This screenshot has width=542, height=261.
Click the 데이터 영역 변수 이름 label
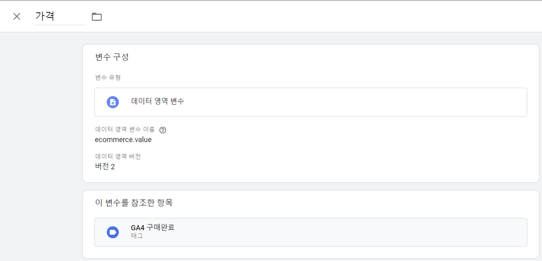[x=125, y=130]
